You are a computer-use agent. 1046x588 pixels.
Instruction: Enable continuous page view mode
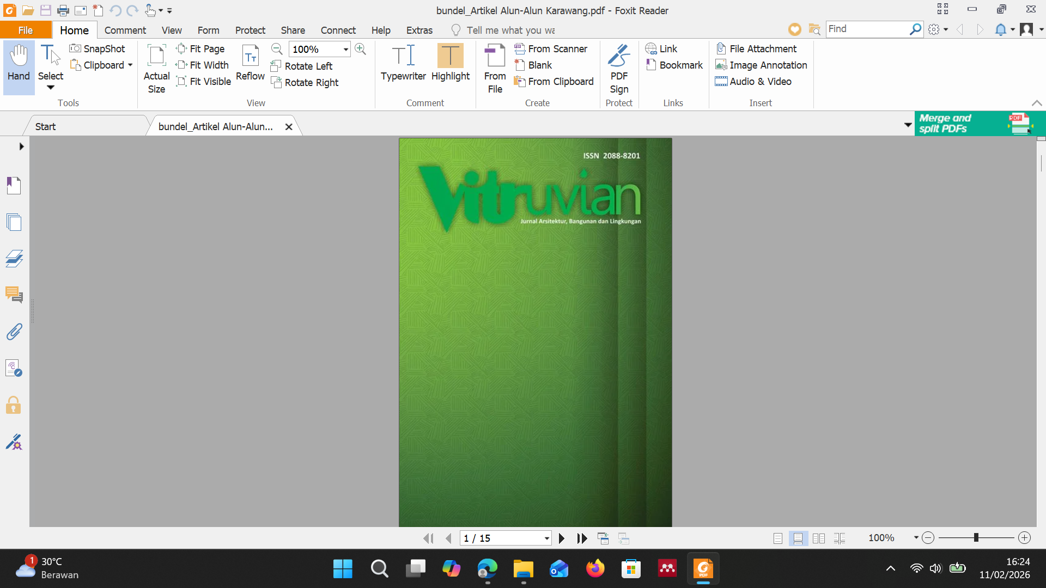798,538
